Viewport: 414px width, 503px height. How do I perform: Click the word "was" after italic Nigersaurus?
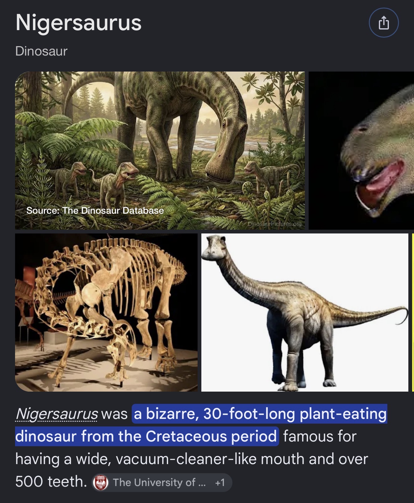point(114,414)
